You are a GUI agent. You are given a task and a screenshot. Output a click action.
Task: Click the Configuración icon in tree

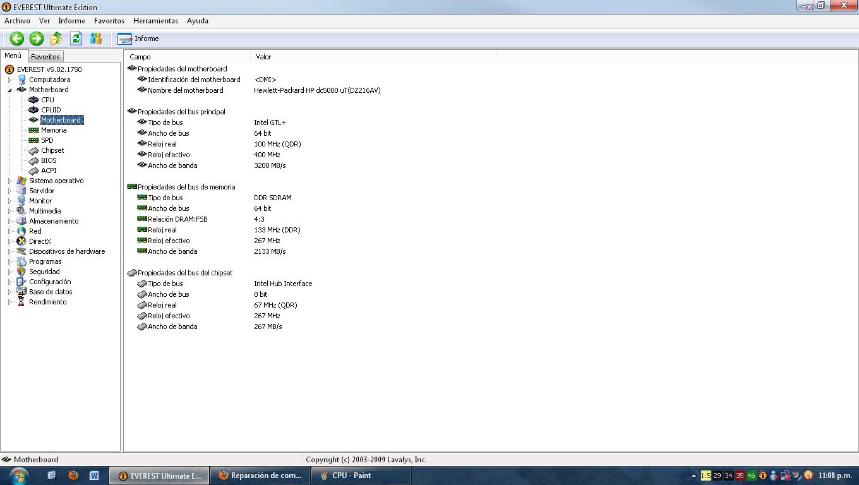(21, 282)
